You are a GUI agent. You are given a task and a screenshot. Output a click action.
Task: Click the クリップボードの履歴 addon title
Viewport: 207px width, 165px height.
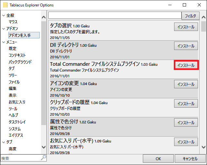pos(70,102)
